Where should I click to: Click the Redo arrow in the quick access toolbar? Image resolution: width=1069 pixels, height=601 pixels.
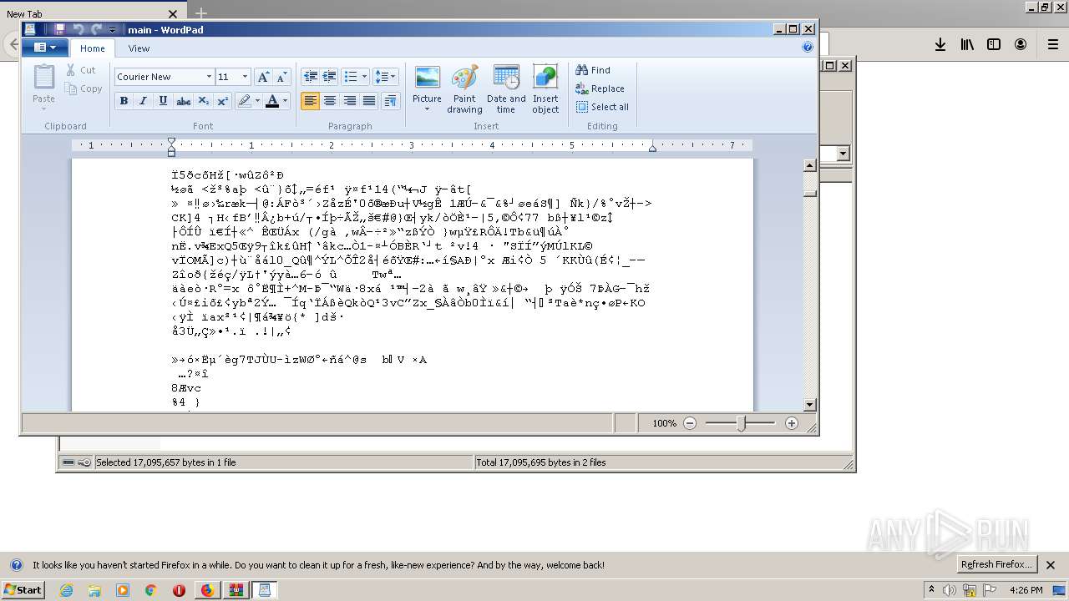pos(97,29)
